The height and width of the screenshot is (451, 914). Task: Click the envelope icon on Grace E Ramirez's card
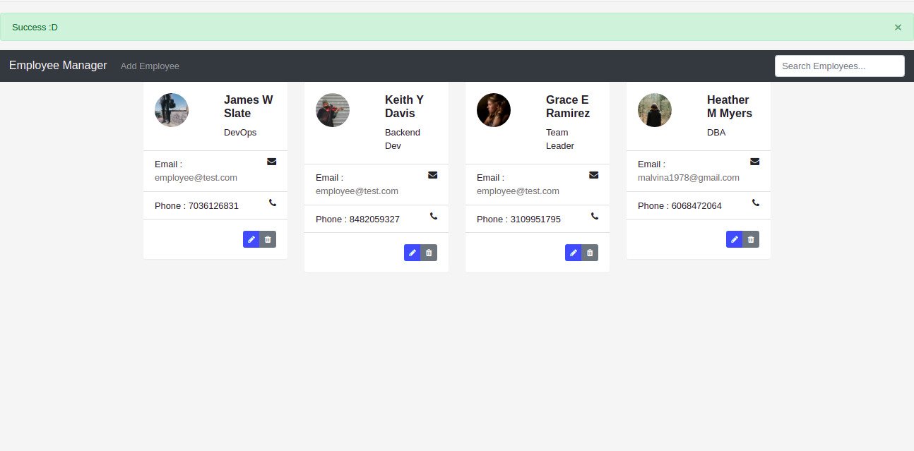(x=594, y=175)
